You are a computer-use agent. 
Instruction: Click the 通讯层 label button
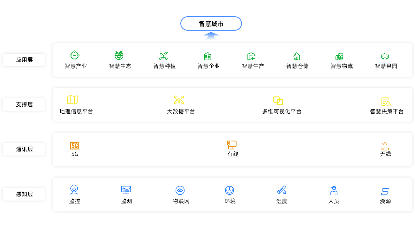coord(23,149)
